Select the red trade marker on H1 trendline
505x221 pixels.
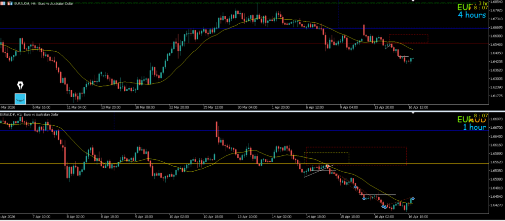[x=327, y=167]
